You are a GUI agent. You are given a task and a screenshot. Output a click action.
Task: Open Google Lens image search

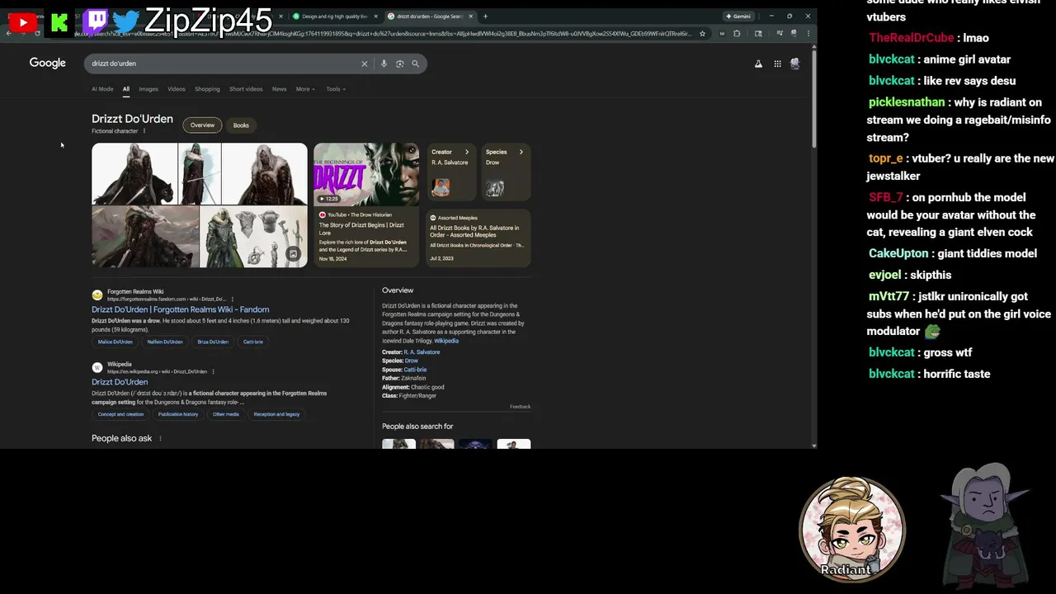tap(399, 64)
